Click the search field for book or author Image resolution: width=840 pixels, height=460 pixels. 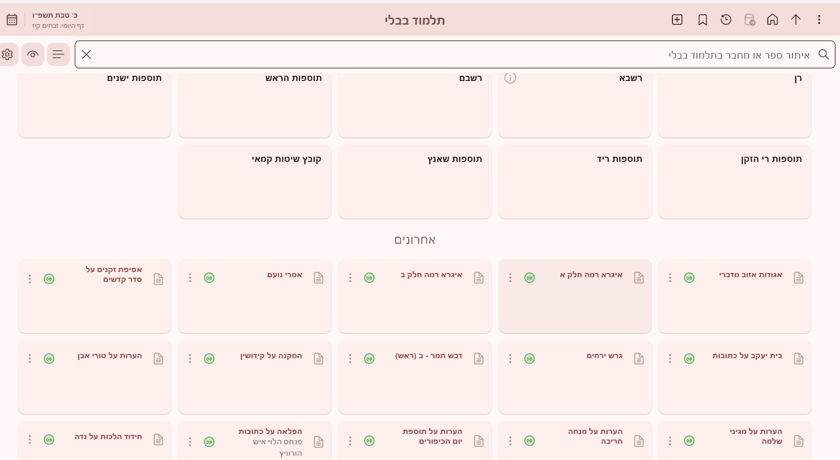(452, 55)
